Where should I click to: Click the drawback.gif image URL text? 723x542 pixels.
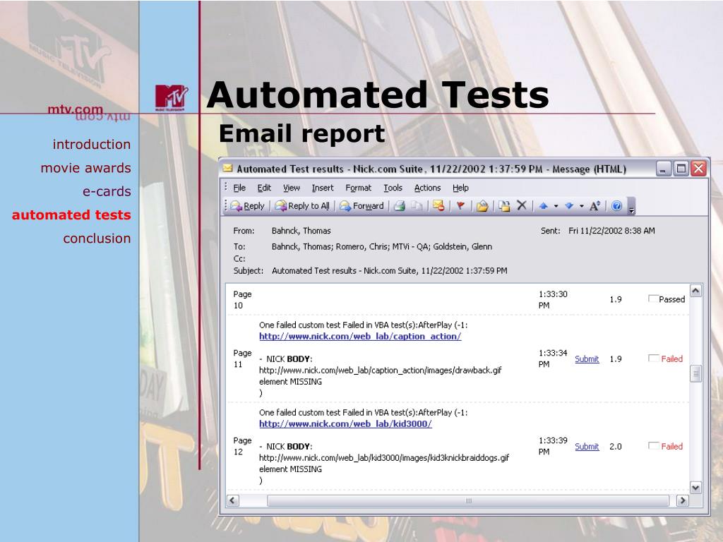pyautogui.click(x=381, y=370)
